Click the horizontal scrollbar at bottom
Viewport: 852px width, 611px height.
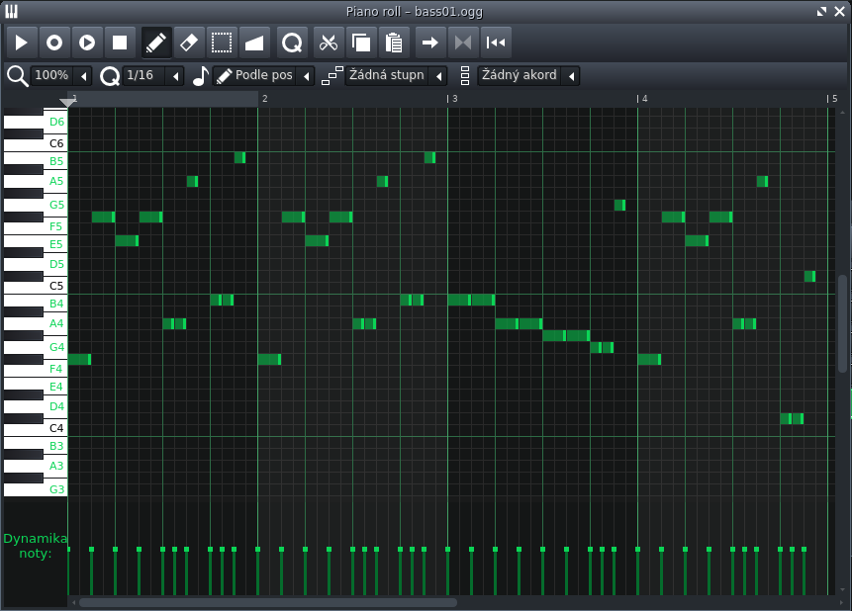267,602
